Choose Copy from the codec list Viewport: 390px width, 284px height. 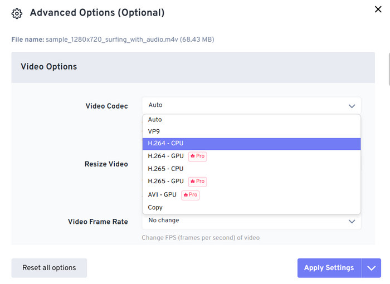click(155, 208)
